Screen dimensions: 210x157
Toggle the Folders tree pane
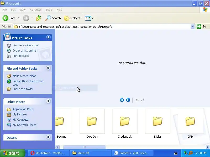tap(72, 18)
